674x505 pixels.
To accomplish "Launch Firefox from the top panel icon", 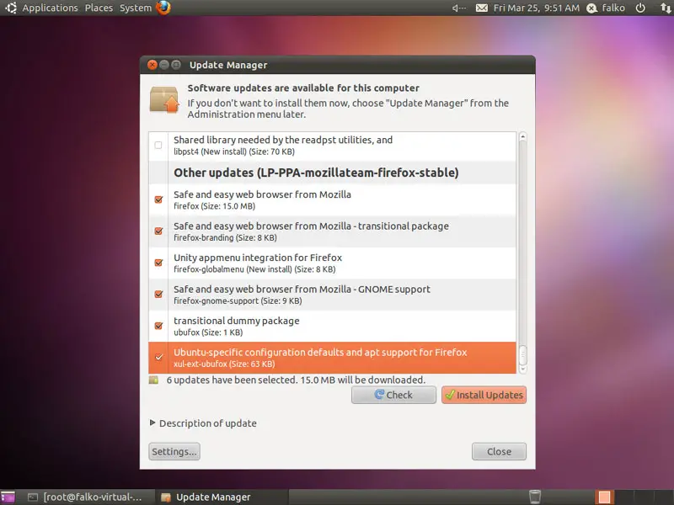I will 163,8.
